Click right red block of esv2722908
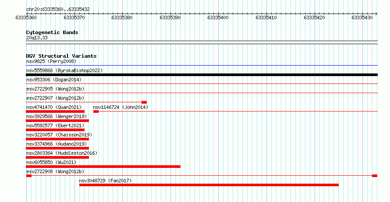The width and height of the screenshot is (390, 202). tap(375, 176)
